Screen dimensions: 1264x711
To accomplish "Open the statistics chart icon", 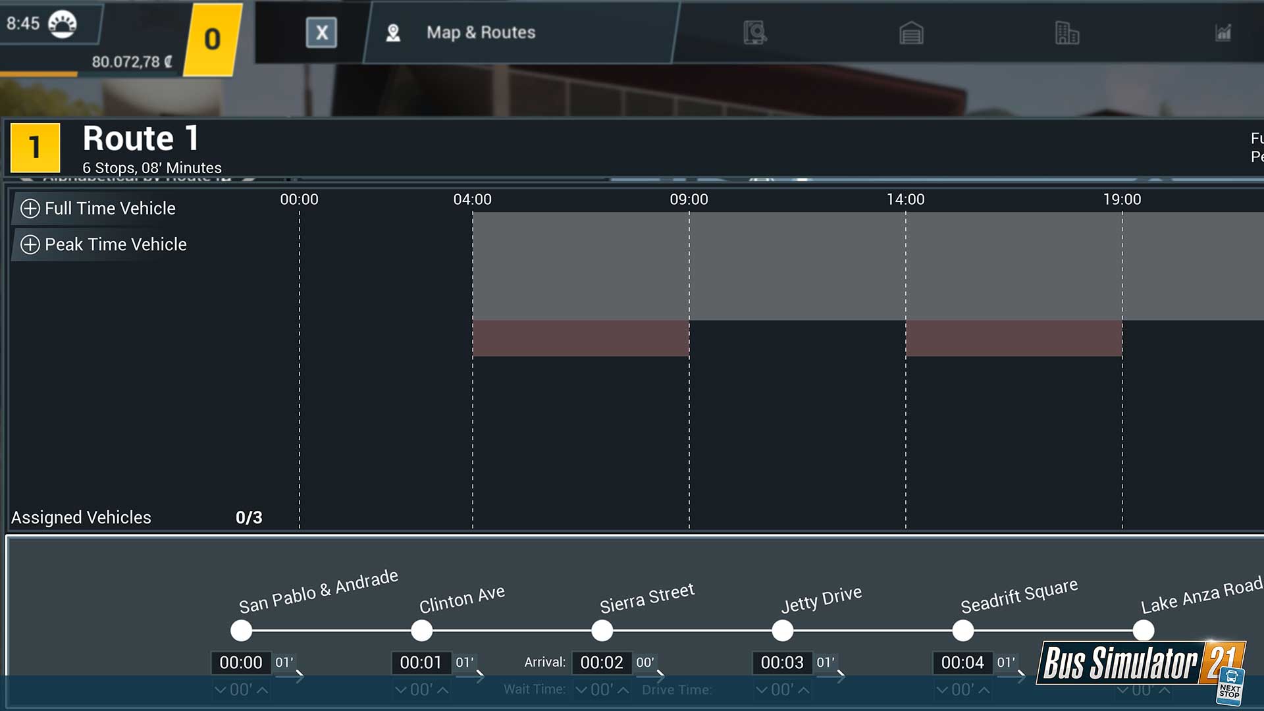I will coord(1223,32).
